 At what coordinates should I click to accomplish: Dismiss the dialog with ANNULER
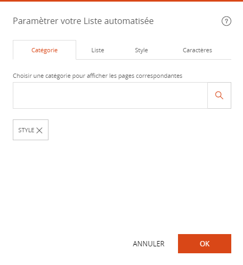(149, 244)
